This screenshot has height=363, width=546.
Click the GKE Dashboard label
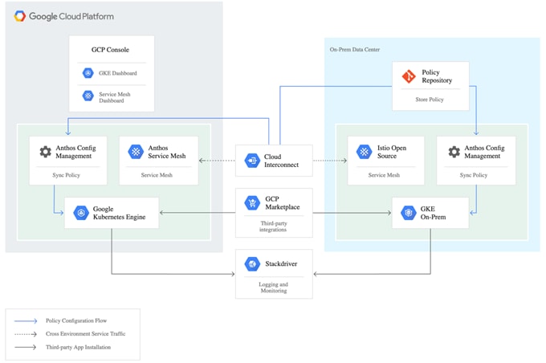(x=118, y=73)
